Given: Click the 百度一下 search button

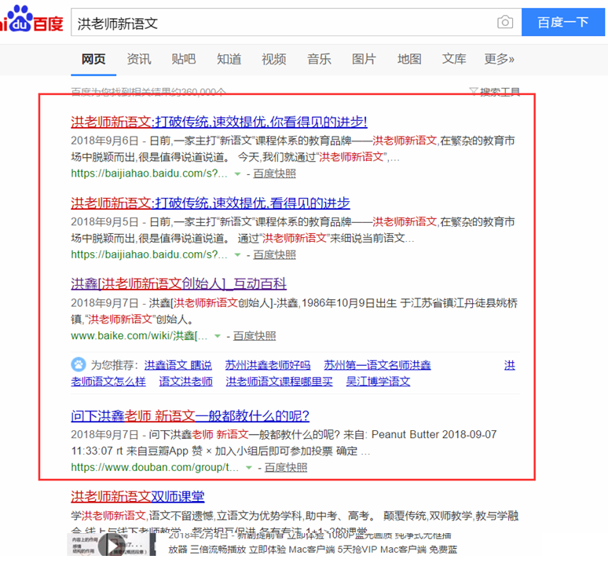Looking at the screenshot, I should click(563, 23).
